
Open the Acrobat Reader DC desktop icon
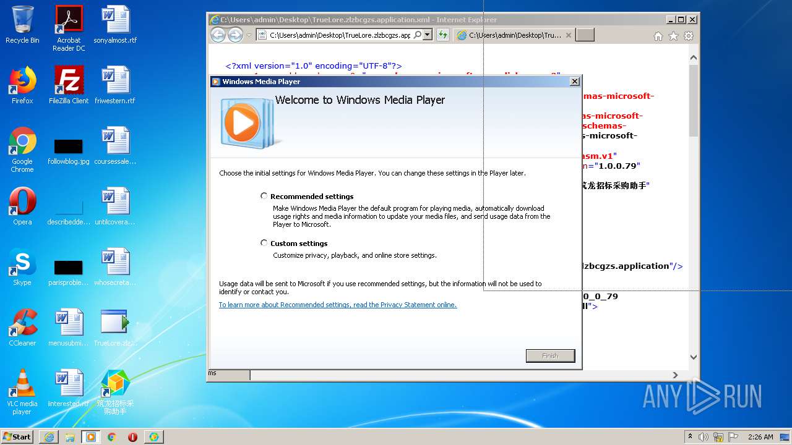click(69, 28)
